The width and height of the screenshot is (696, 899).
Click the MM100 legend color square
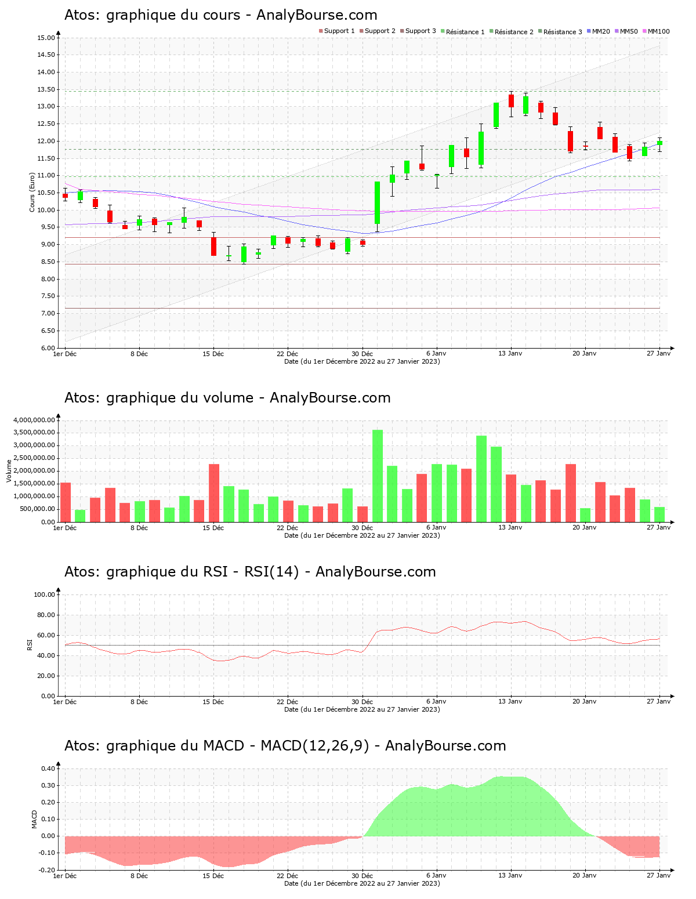point(644,31)
